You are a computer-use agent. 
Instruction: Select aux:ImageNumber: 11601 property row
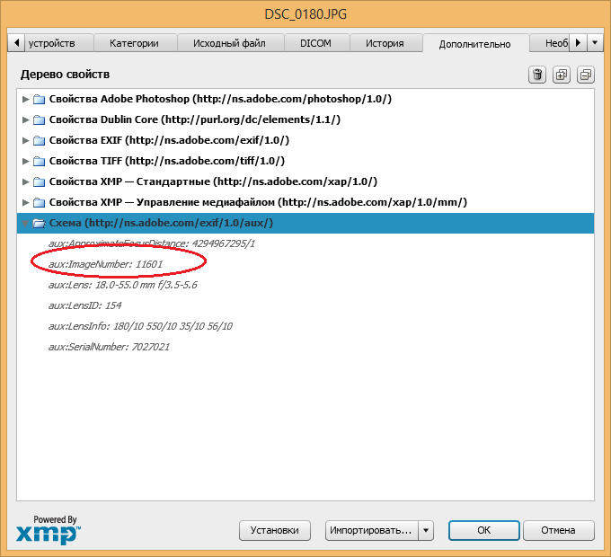pos(105,264)
